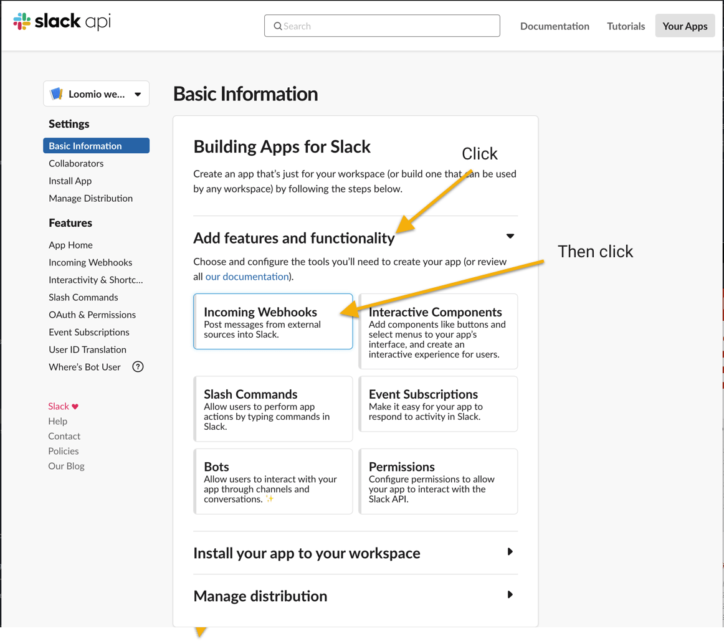Screen dimensions: 724x641
Task: Click the Basic Information page title
Action: coord(245,93)
